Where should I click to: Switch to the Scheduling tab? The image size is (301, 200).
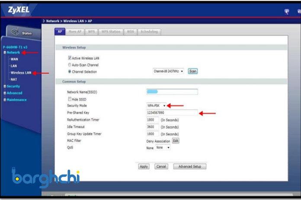(x=149, y=31)
